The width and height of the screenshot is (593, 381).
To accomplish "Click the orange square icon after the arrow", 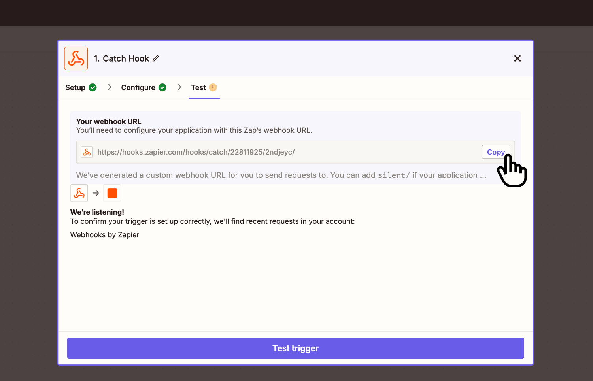I will pyautogui.click(x=112, y=193).
